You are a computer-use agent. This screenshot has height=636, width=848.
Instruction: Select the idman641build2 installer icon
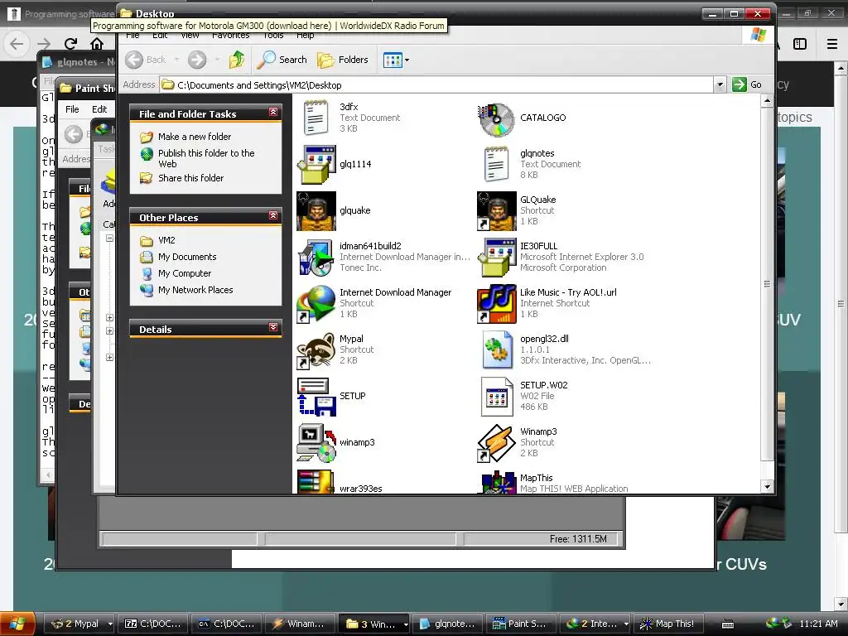click(x=316, y=258)
